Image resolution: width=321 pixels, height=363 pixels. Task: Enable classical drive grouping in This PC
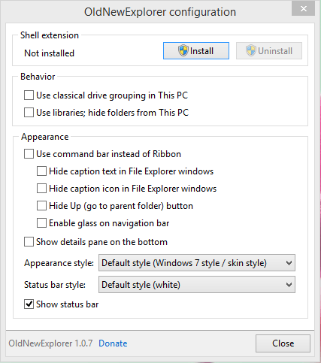pyautogui.click(x=29, y=95)
